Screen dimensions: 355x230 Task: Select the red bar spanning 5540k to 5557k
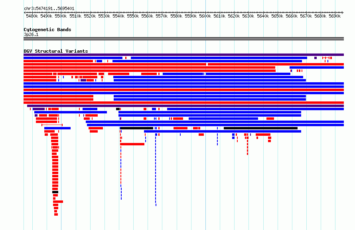[132, 144]
